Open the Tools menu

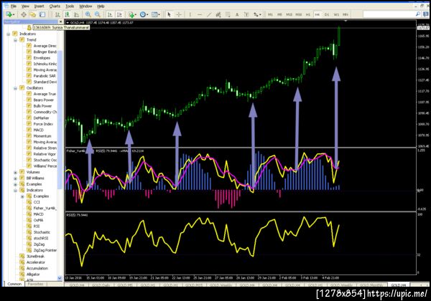point(70,6)
